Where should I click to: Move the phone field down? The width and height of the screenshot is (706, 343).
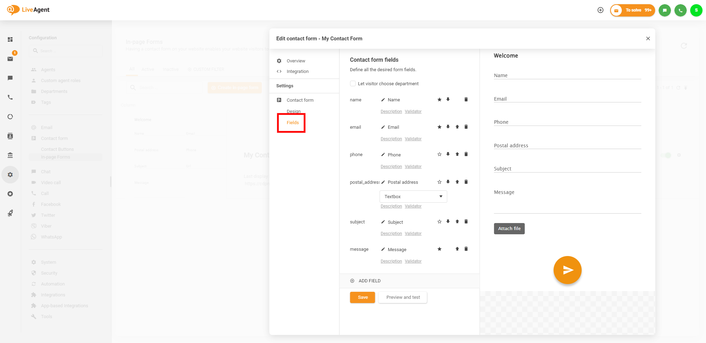point(448,154)
